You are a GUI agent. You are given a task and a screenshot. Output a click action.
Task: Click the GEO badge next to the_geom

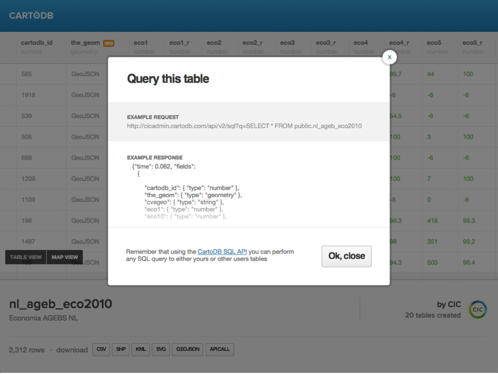108,43
